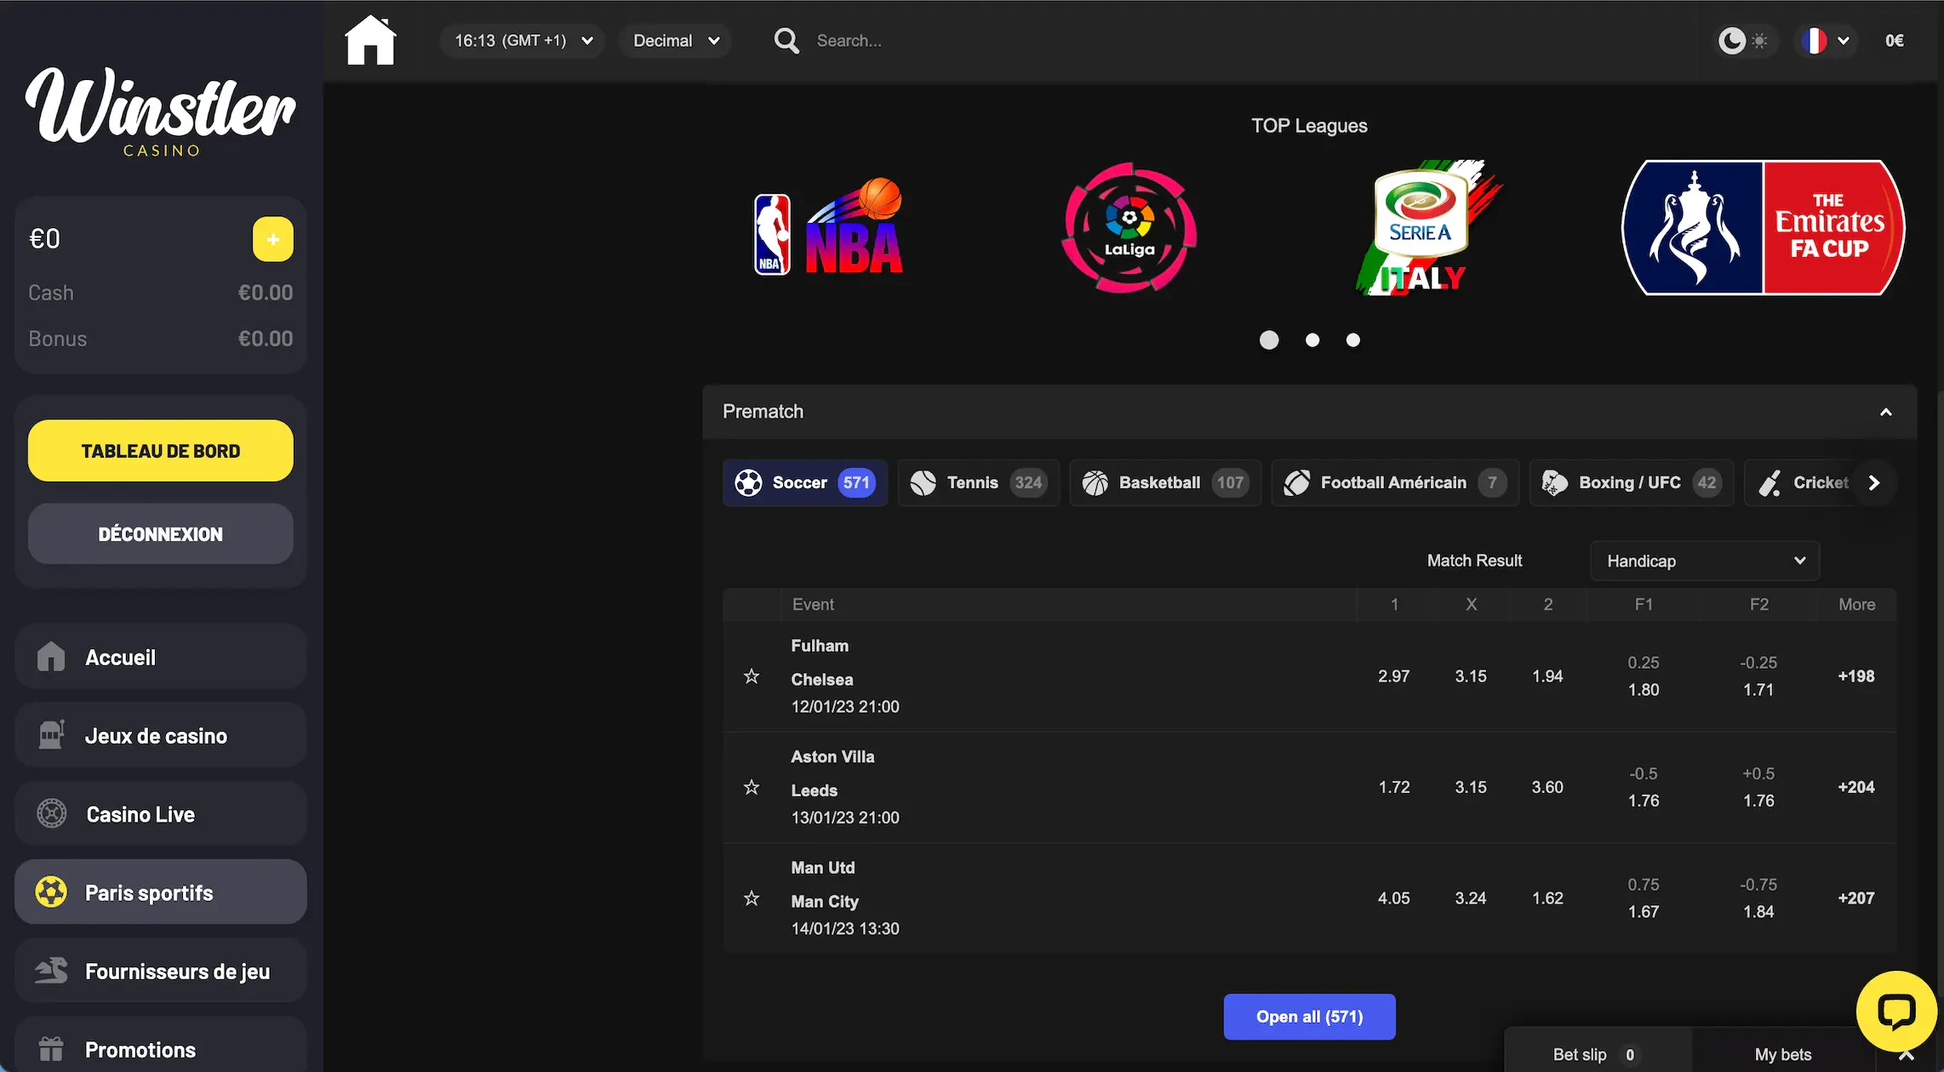Open +207 more markets for Man Utd
Image resolution: width=1944 pixels, height=1072 pixels.
tap(1856, 898)
